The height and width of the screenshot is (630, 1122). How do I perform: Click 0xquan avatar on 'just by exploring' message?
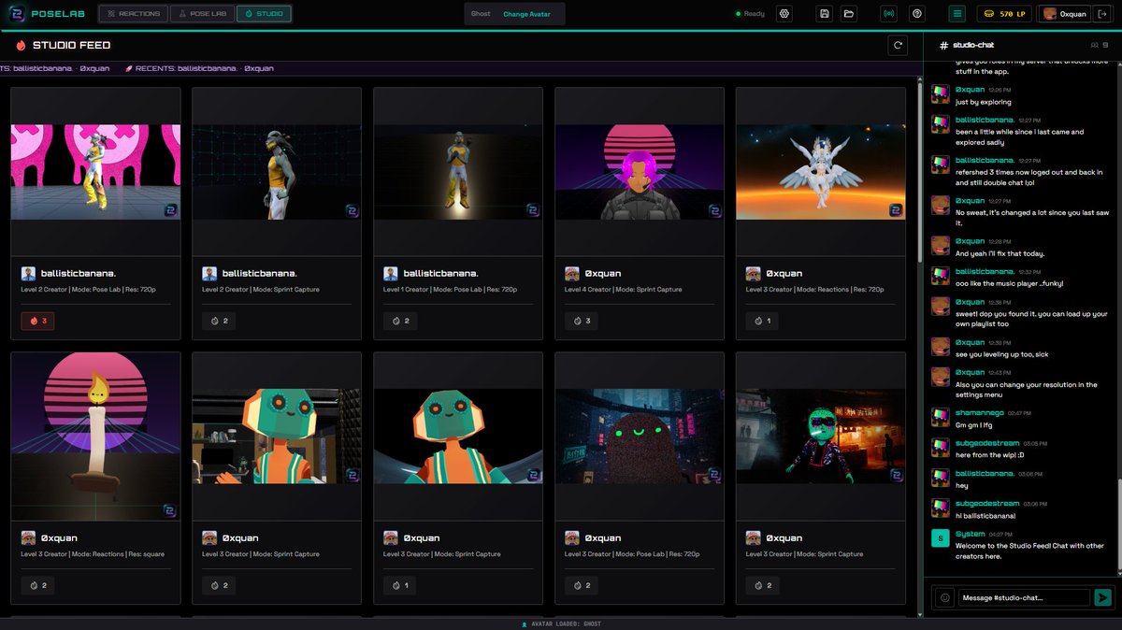coord(940,94)
